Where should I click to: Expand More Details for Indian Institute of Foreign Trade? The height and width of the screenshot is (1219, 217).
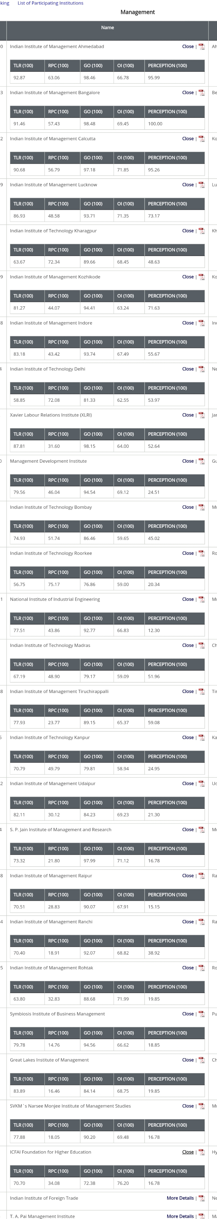(x=180, y=1198)
